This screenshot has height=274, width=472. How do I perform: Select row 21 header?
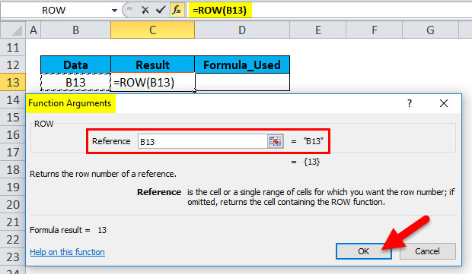click(x=13, y=222)
